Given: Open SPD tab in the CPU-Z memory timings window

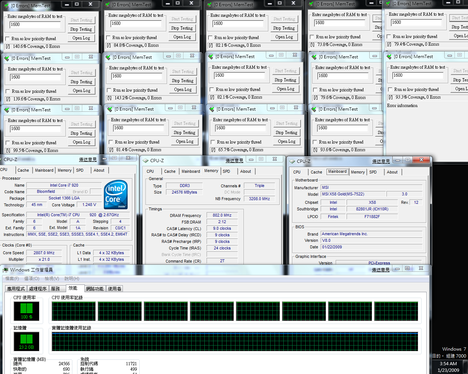Looking at the screenshot, I should [226, 171].
